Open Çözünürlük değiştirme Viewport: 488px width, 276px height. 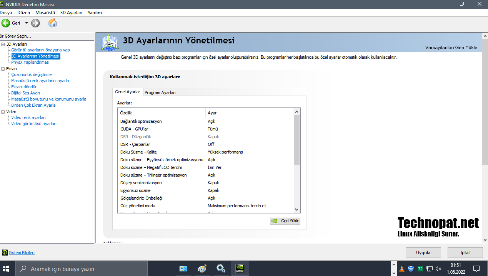(31, 74)
